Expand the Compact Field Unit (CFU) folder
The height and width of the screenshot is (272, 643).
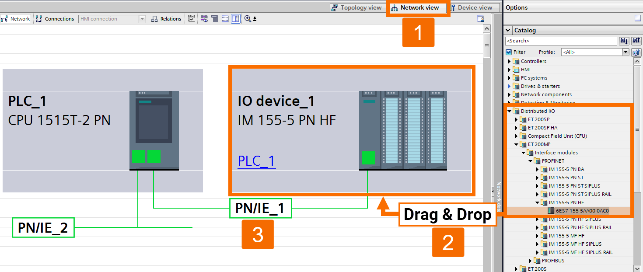point(517,136)
